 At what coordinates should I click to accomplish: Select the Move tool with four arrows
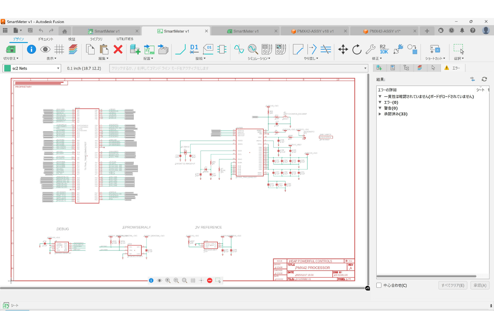coord(343,49)
